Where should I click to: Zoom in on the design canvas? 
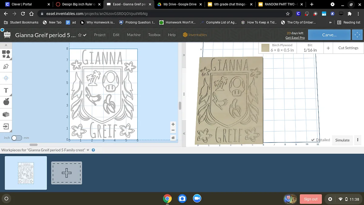(173, 124)
